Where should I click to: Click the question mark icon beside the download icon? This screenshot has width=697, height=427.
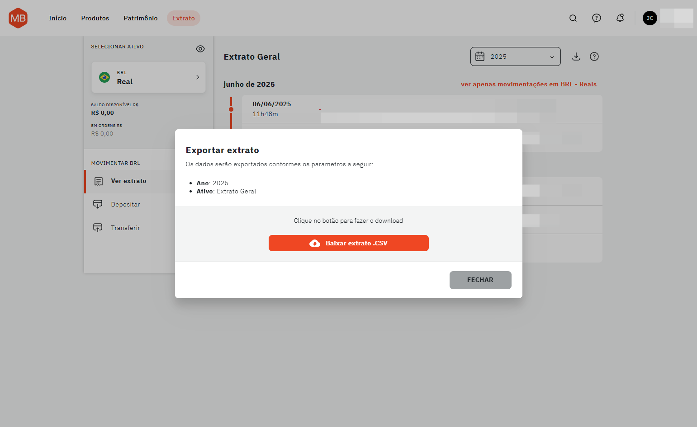tap(594, 56)
